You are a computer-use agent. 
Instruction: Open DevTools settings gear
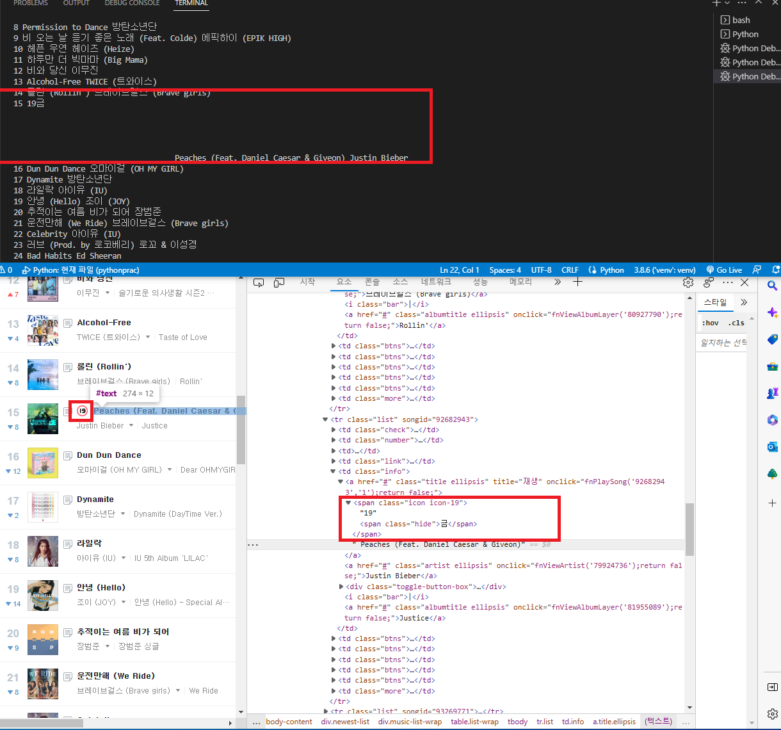[x=688, y=282]
